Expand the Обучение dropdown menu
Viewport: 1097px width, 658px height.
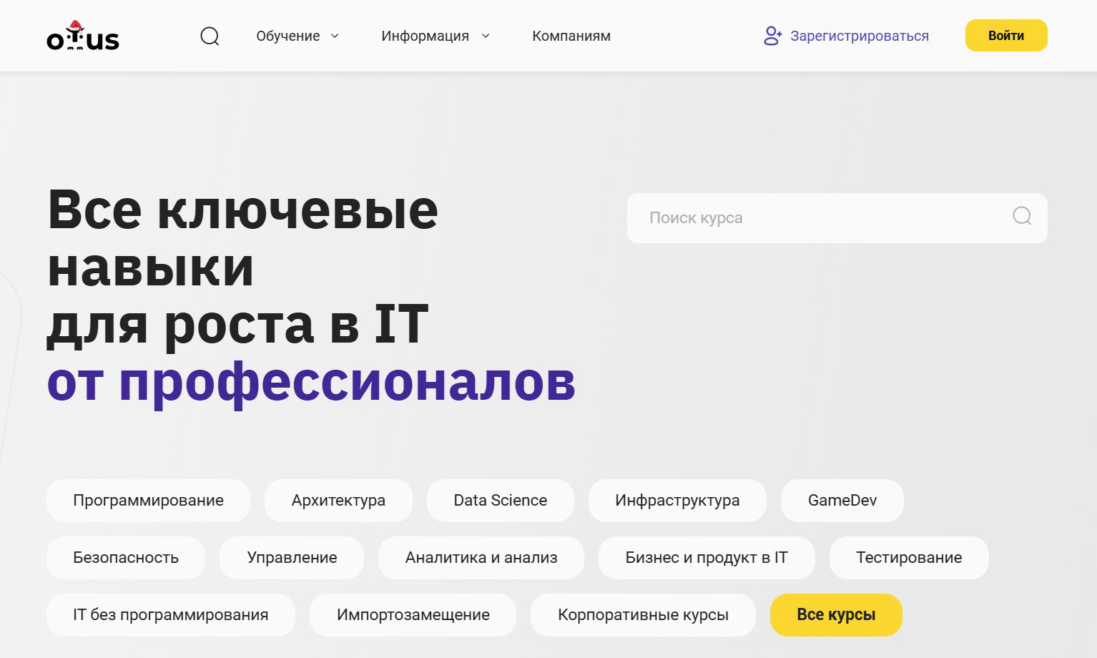tap(297, 36)
